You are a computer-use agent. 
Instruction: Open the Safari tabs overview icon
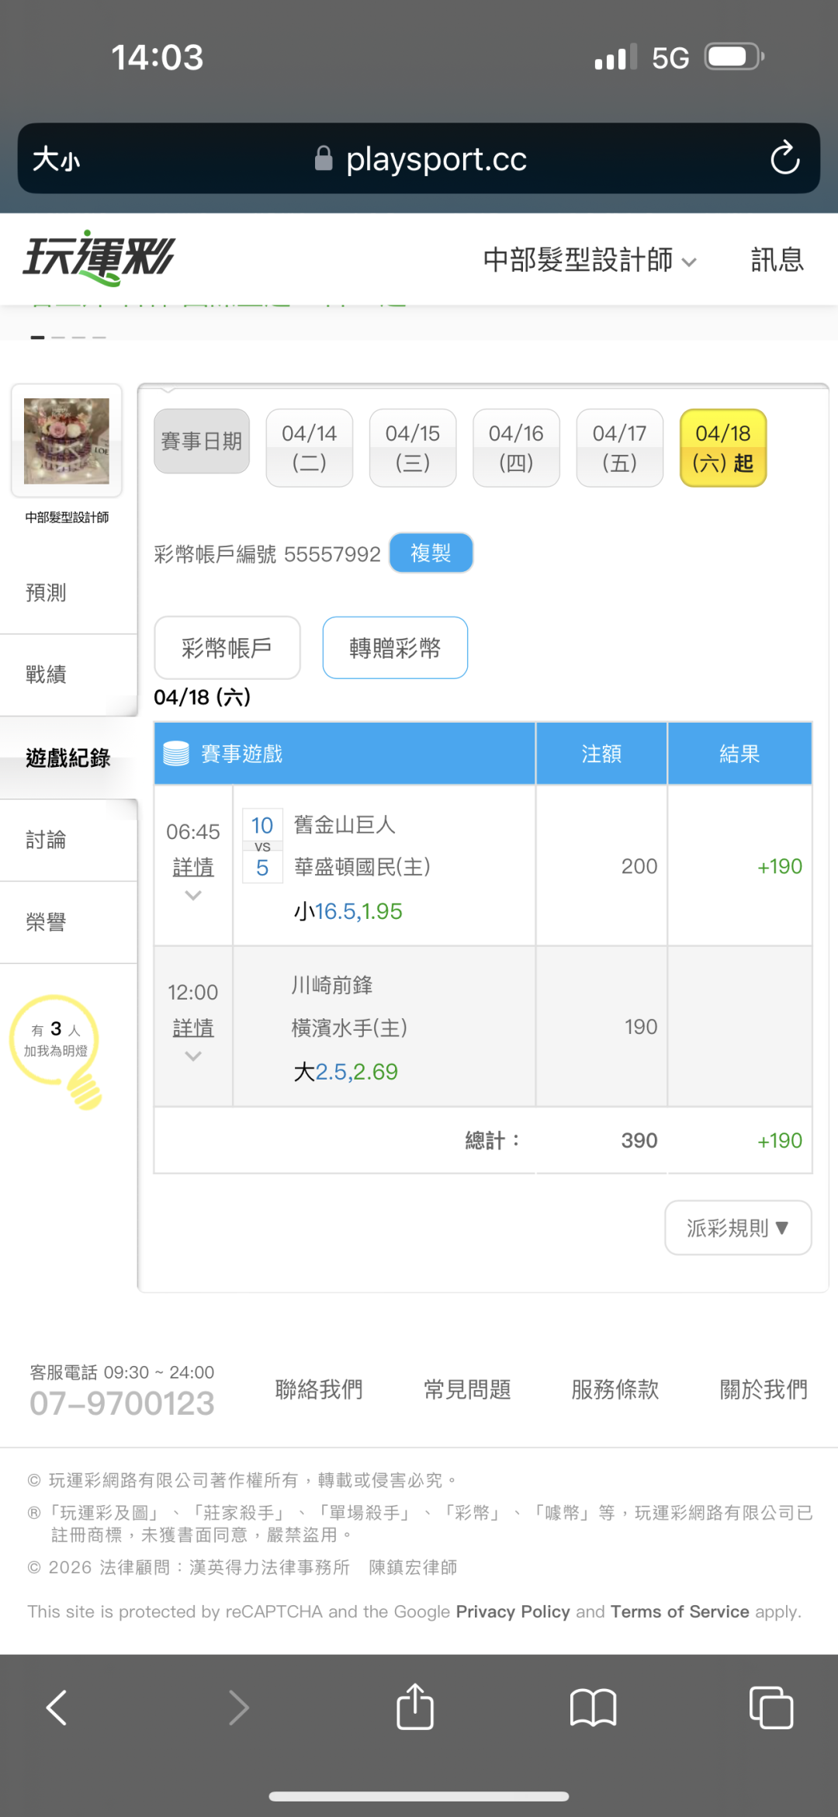click(x=770, y=1708)
